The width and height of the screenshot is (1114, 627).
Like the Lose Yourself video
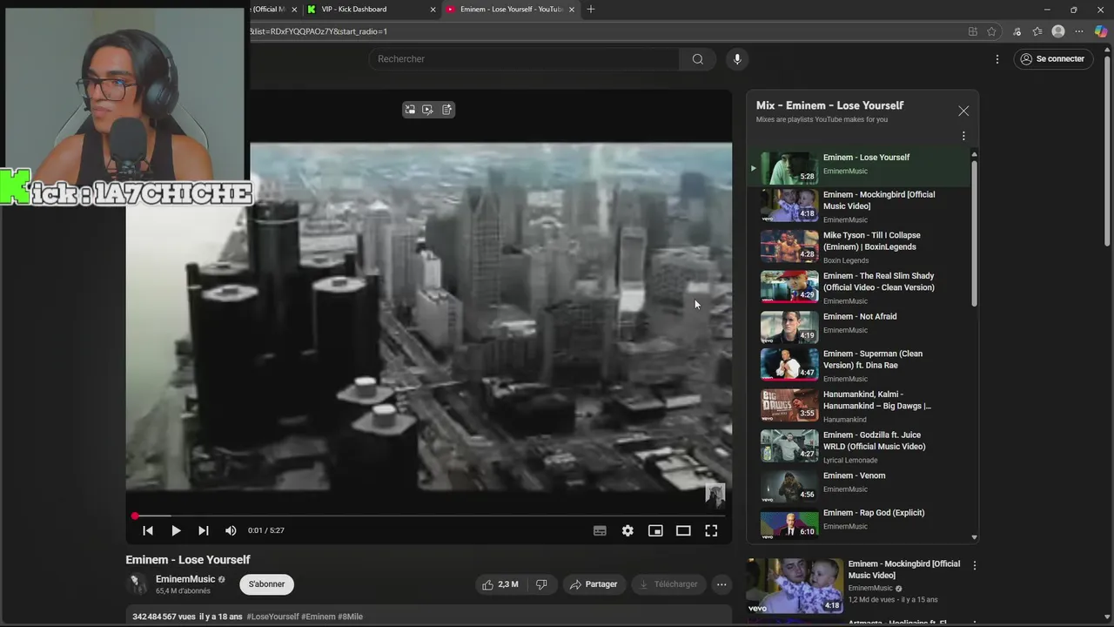pyautogui.click(x=500, y=584)
